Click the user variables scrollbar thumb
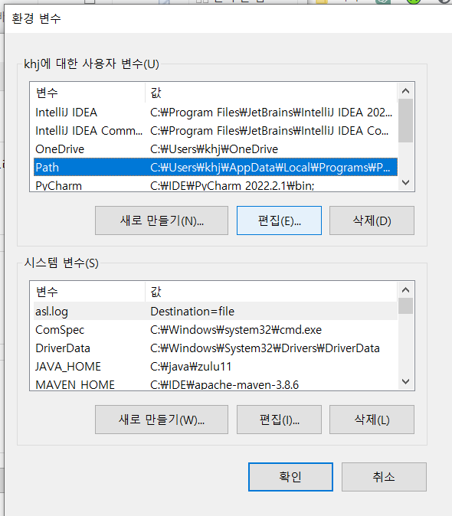Screen dimensions: 452x516 [405, 120]
